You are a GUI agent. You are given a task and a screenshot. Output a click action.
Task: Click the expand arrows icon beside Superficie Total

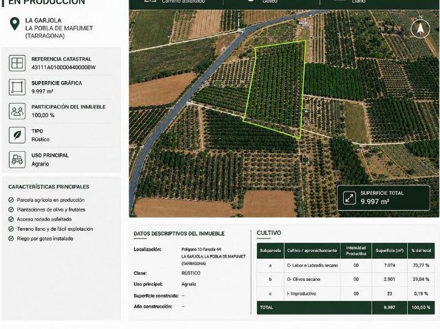point(349,198)
